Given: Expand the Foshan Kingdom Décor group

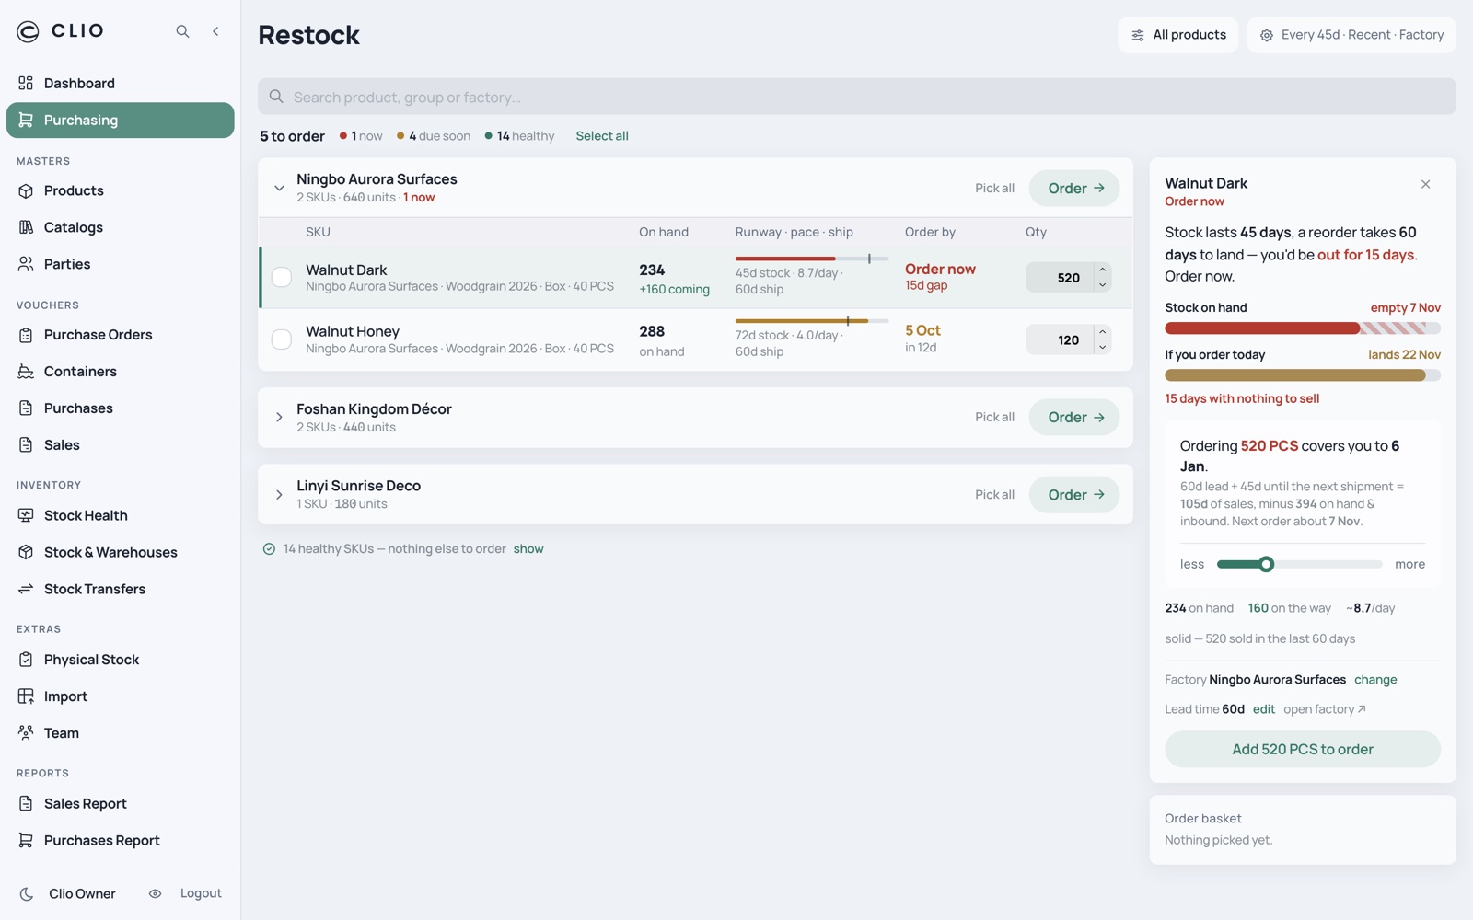Looking at the screenshot, I should tap(279, 418).
